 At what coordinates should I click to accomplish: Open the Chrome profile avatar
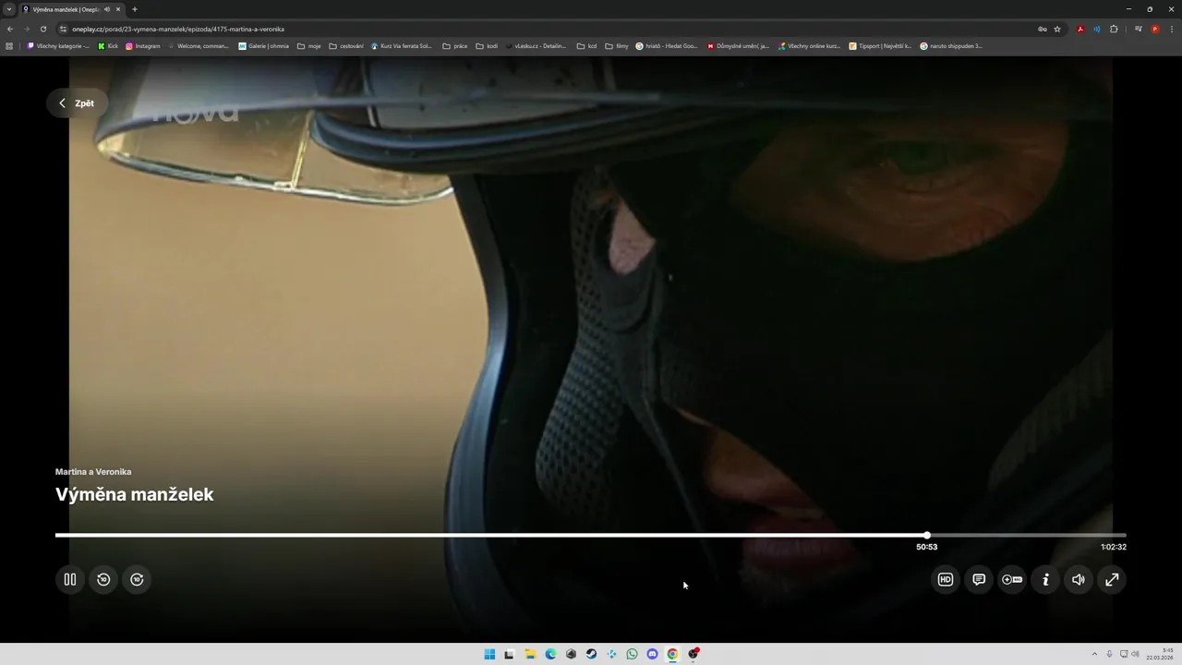tap(1155, 29)
